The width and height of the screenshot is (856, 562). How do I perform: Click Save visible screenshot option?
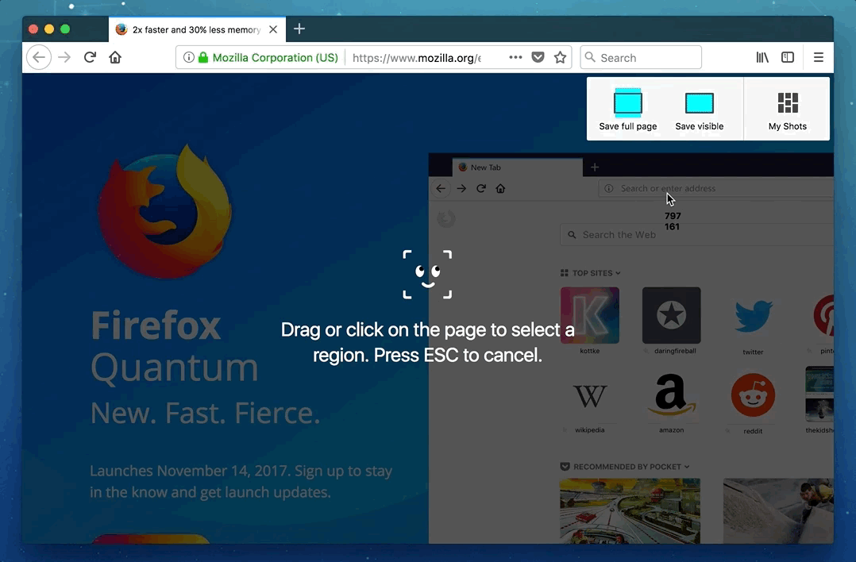tap(700, 110)
